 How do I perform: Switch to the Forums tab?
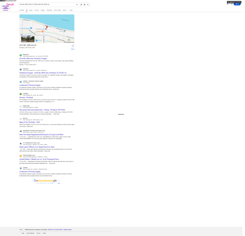tap(37, 10)
